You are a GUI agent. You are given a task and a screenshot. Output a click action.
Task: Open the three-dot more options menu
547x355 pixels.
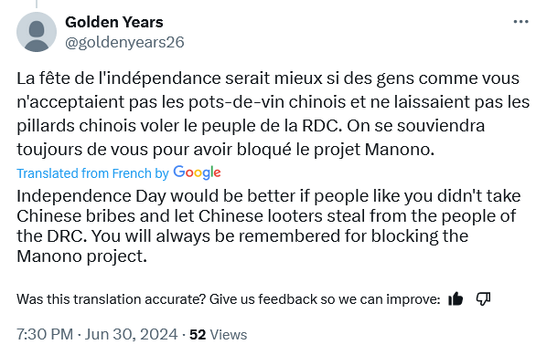click(x=520, y=22)
